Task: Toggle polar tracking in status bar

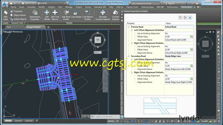Action: (132, 121)
